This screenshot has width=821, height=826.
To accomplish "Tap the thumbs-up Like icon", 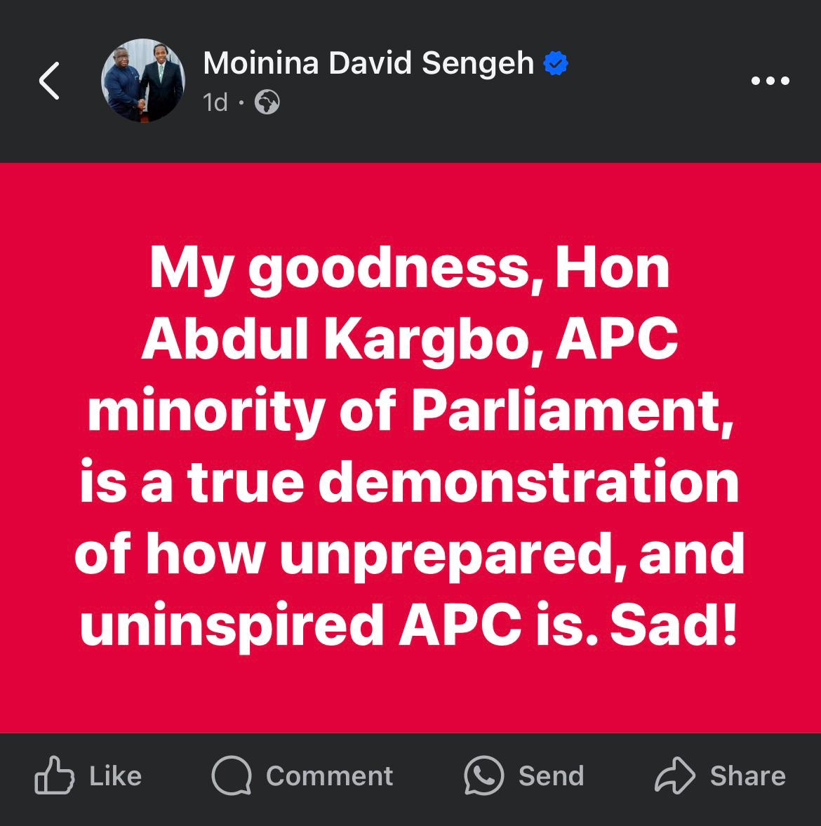I will 54,775.
